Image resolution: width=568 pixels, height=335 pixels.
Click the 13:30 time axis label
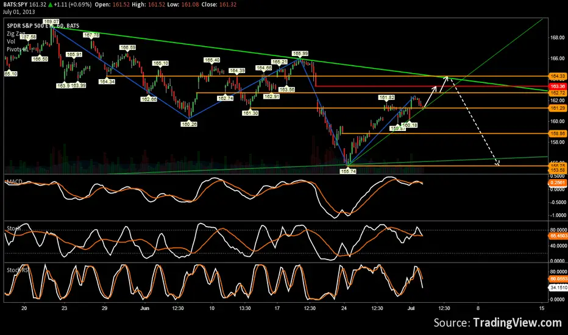point(245,308)
